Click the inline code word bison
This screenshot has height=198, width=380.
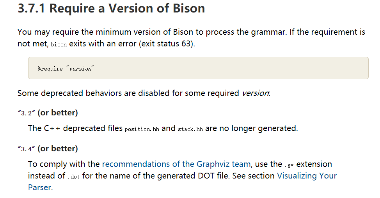pos(59,44)
